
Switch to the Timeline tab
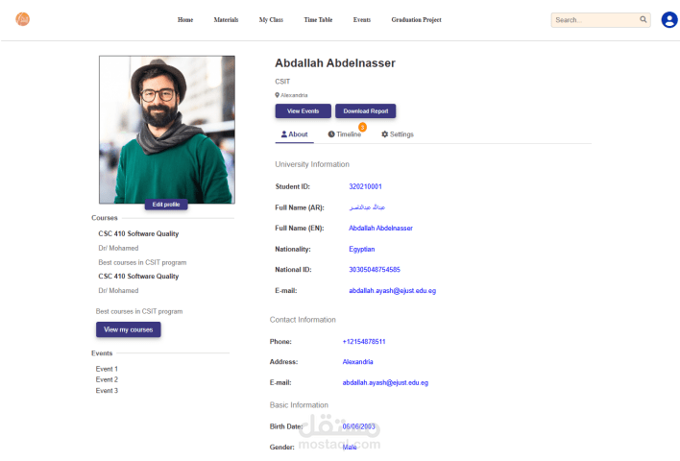[x=344, y=134]
